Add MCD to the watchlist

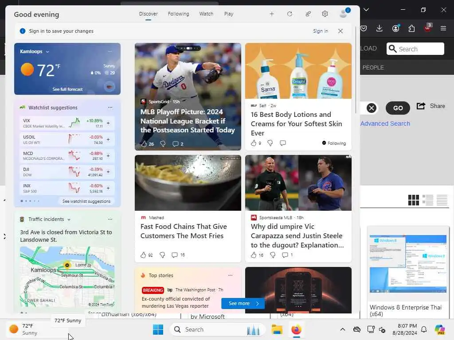(108, 155)
